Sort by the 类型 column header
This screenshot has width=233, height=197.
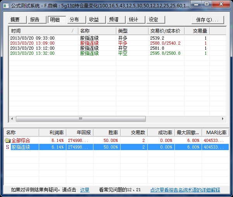tap(131, 31)
